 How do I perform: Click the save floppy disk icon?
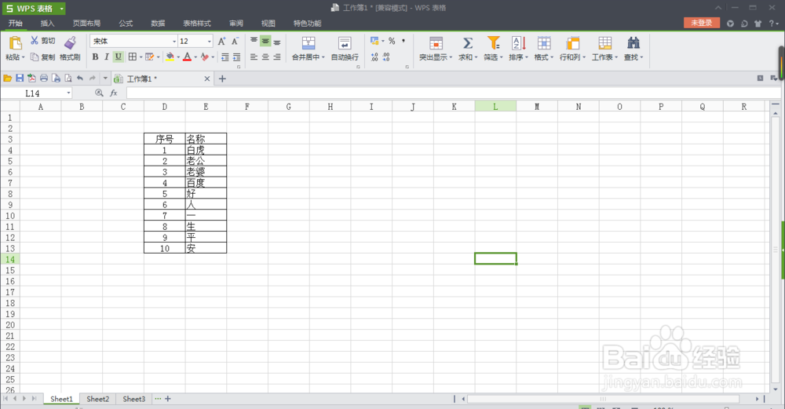point(20,78)
